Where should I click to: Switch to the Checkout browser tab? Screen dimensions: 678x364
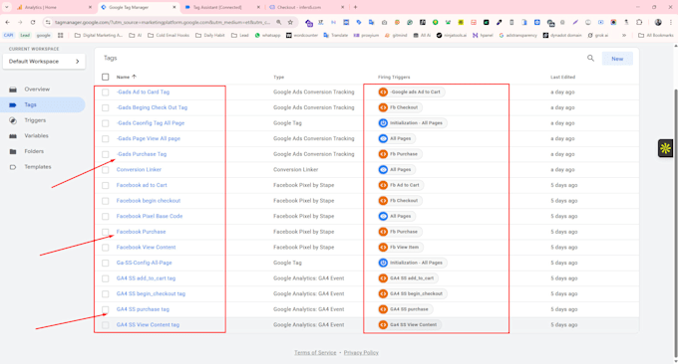click(x=305, y=7)
